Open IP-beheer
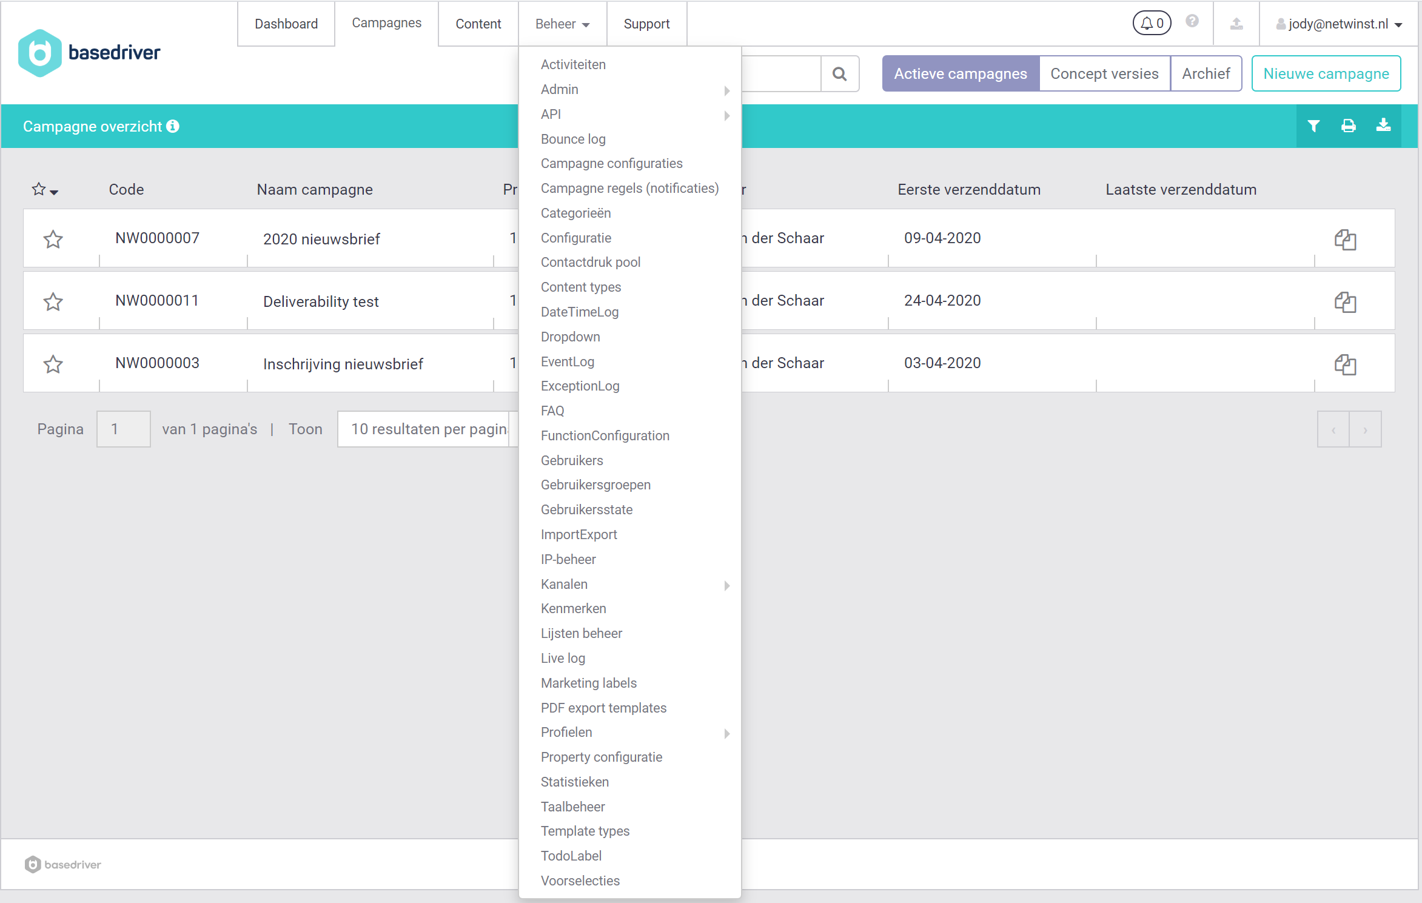Image resolution: width=1422 pixels, height=903 pixels. tap(568, 560)
